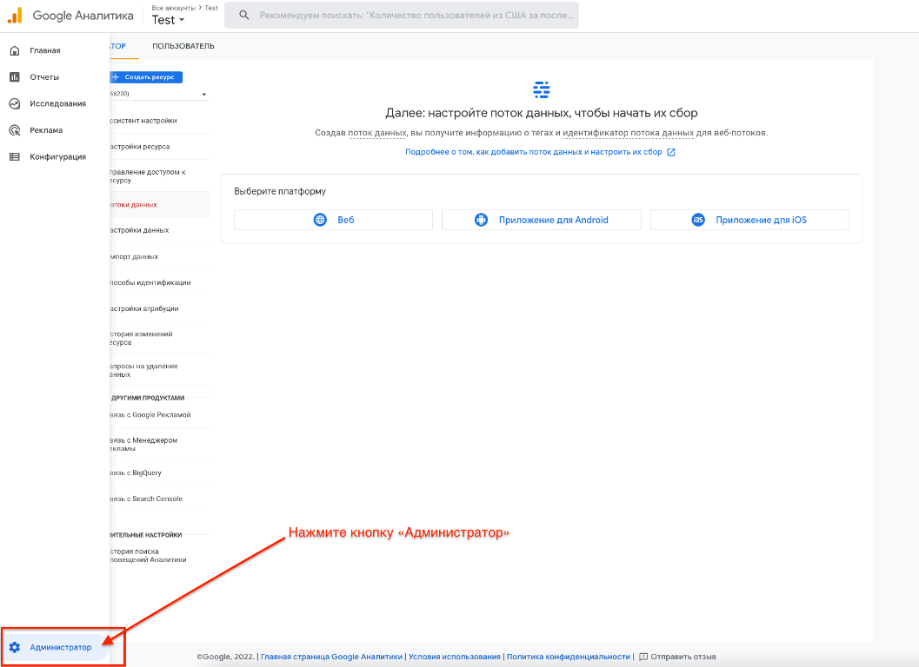The height and width of the screenshot is (667, 919).
Task: Switch to the ПОЛЬЗОВАТЕЛЬ tab
Action: tap(183, 46)
